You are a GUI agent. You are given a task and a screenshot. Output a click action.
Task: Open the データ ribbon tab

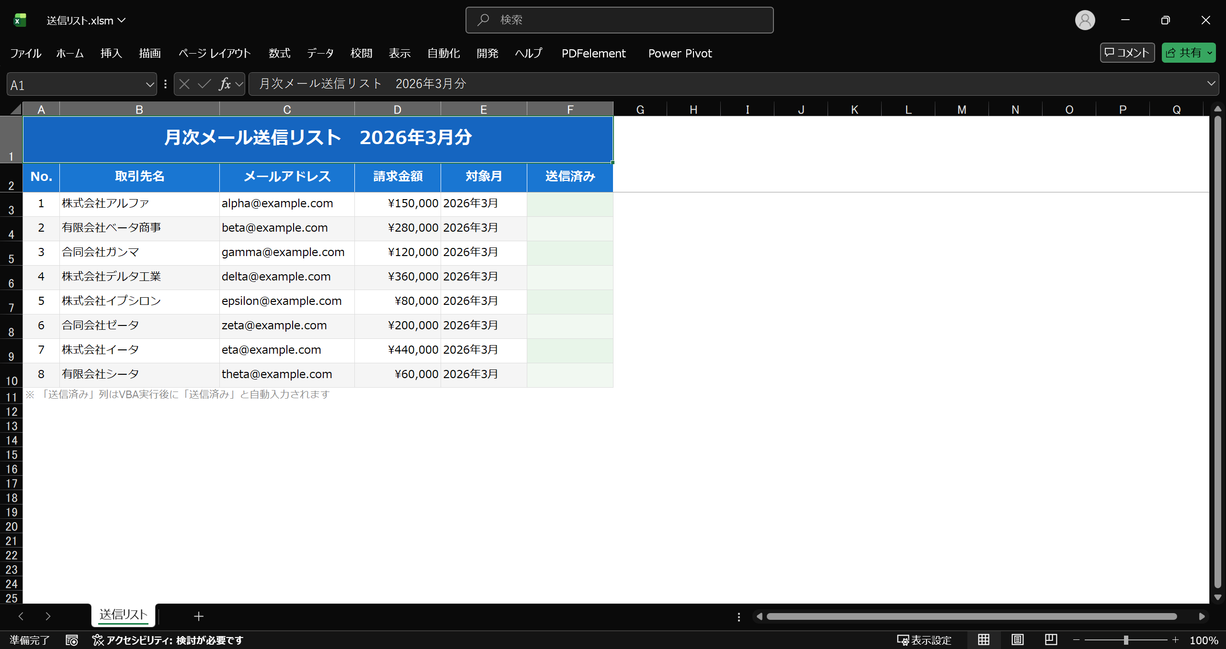pos(320,53)
